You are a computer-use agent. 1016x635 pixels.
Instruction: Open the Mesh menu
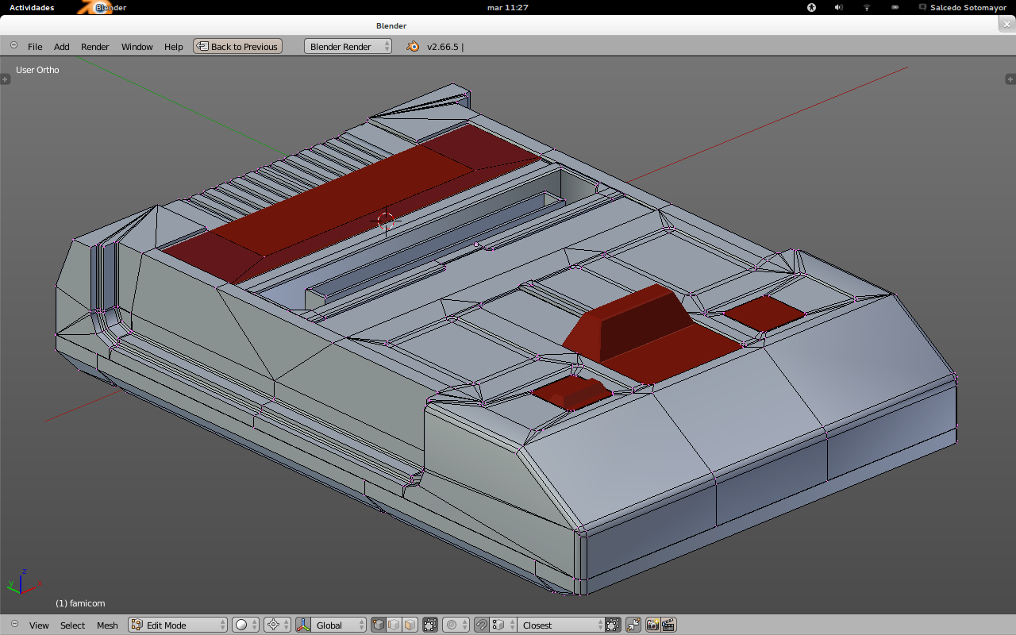pyautogui.click(x=107, y=625)
